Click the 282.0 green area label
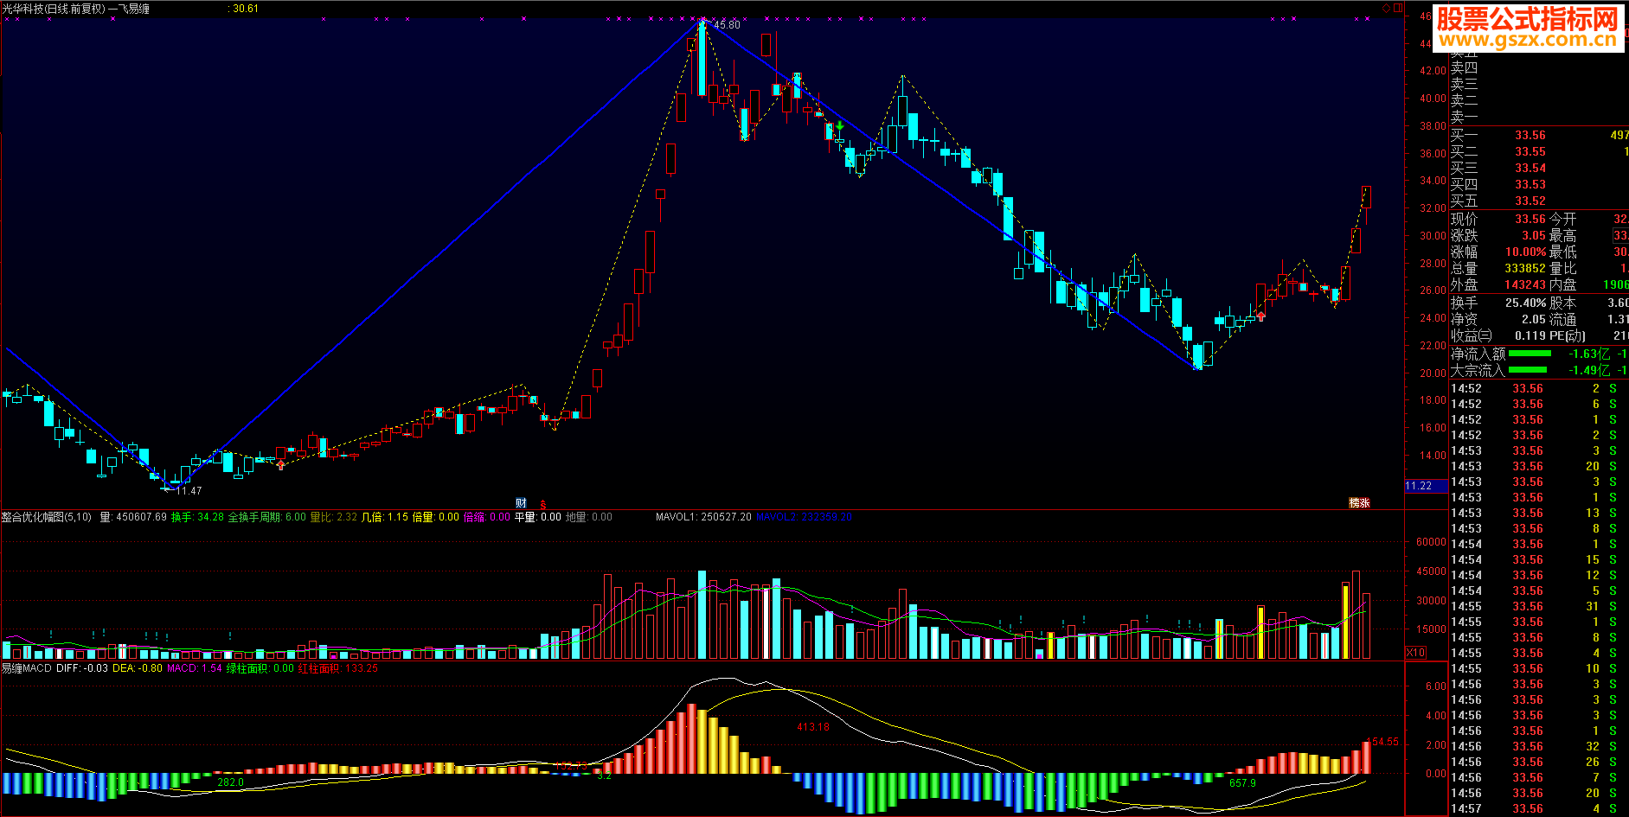This screenshot has width=1629, height=817. (x=230, y=782)
